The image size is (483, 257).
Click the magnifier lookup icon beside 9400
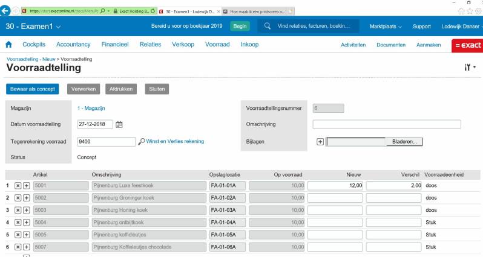click(141, 141)
